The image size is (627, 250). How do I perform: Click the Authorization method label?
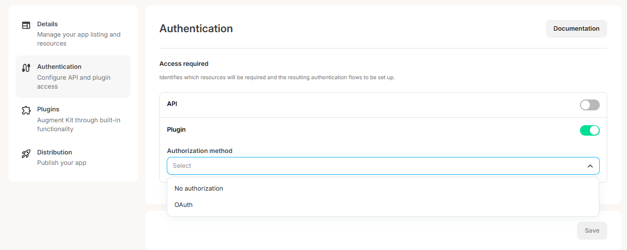(200, 151)
